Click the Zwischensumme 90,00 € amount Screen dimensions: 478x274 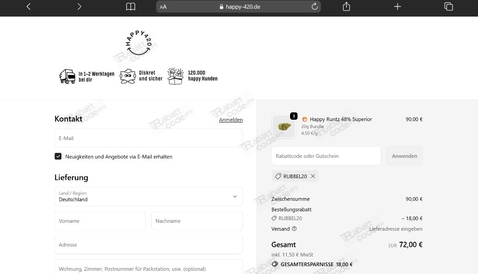(x=414, y=199)
